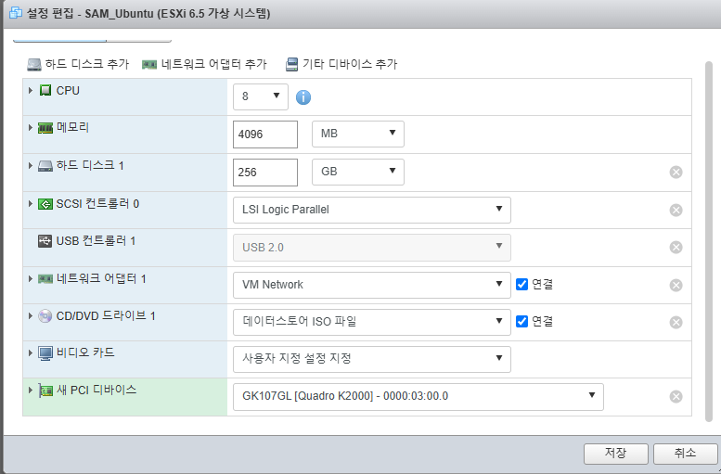This screenshot has height=474, width=721.
Task: Expand the 비디오 카드 row
Action: point(31,352)
